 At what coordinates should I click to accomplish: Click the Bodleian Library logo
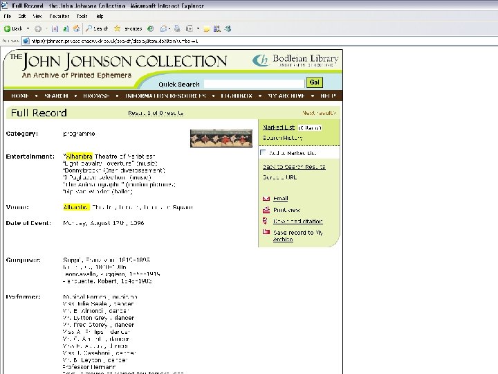[295, 60]
